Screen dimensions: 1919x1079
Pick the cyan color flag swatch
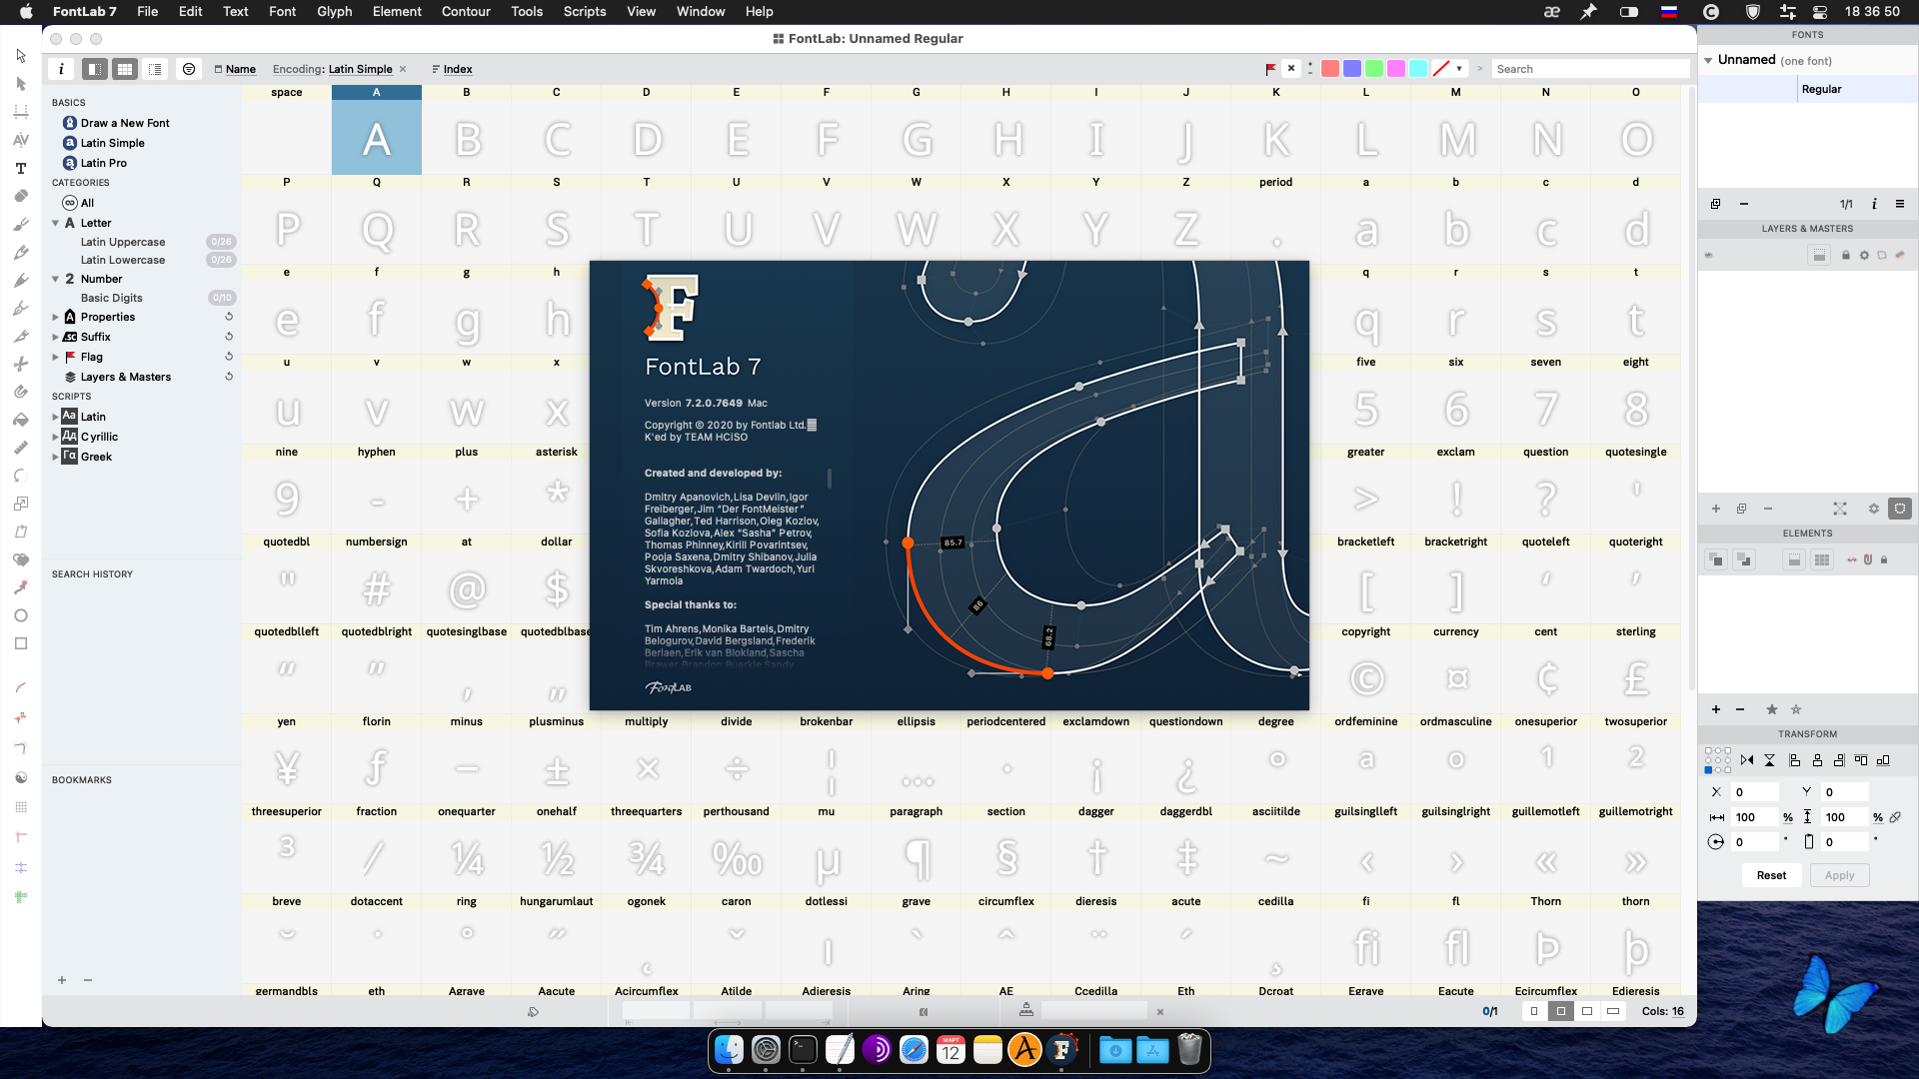click(x=1418, y=69)
